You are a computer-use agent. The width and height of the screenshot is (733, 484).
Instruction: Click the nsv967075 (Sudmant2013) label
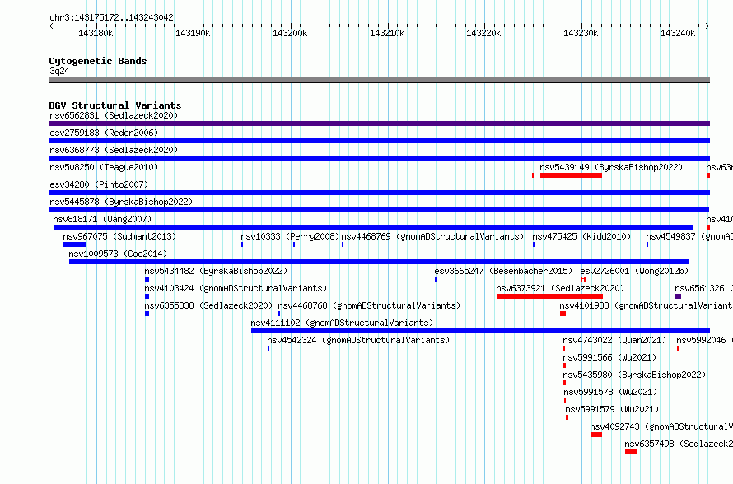point(119,236)
